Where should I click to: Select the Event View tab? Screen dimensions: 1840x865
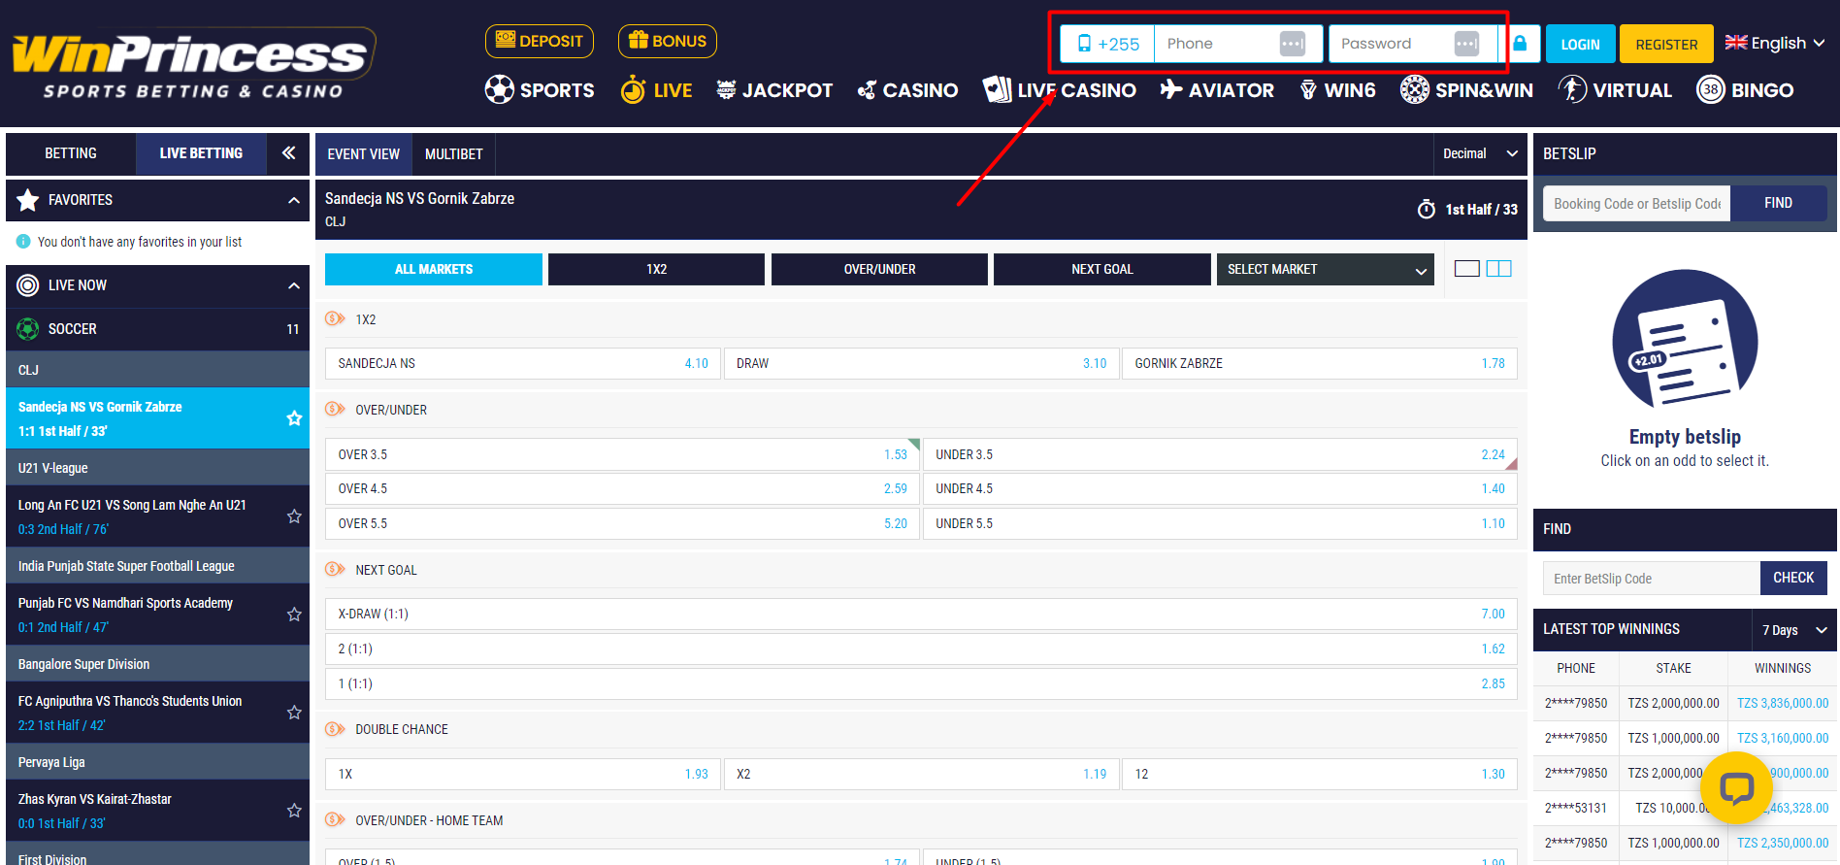[364, 153]
